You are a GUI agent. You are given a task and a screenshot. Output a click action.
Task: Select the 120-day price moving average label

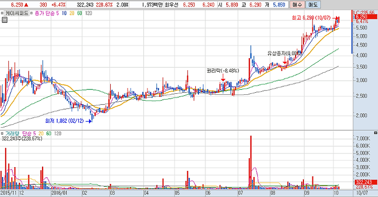tap(88, 13)
